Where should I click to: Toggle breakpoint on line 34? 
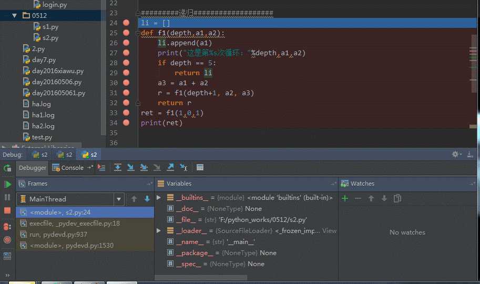pos(126,123)
